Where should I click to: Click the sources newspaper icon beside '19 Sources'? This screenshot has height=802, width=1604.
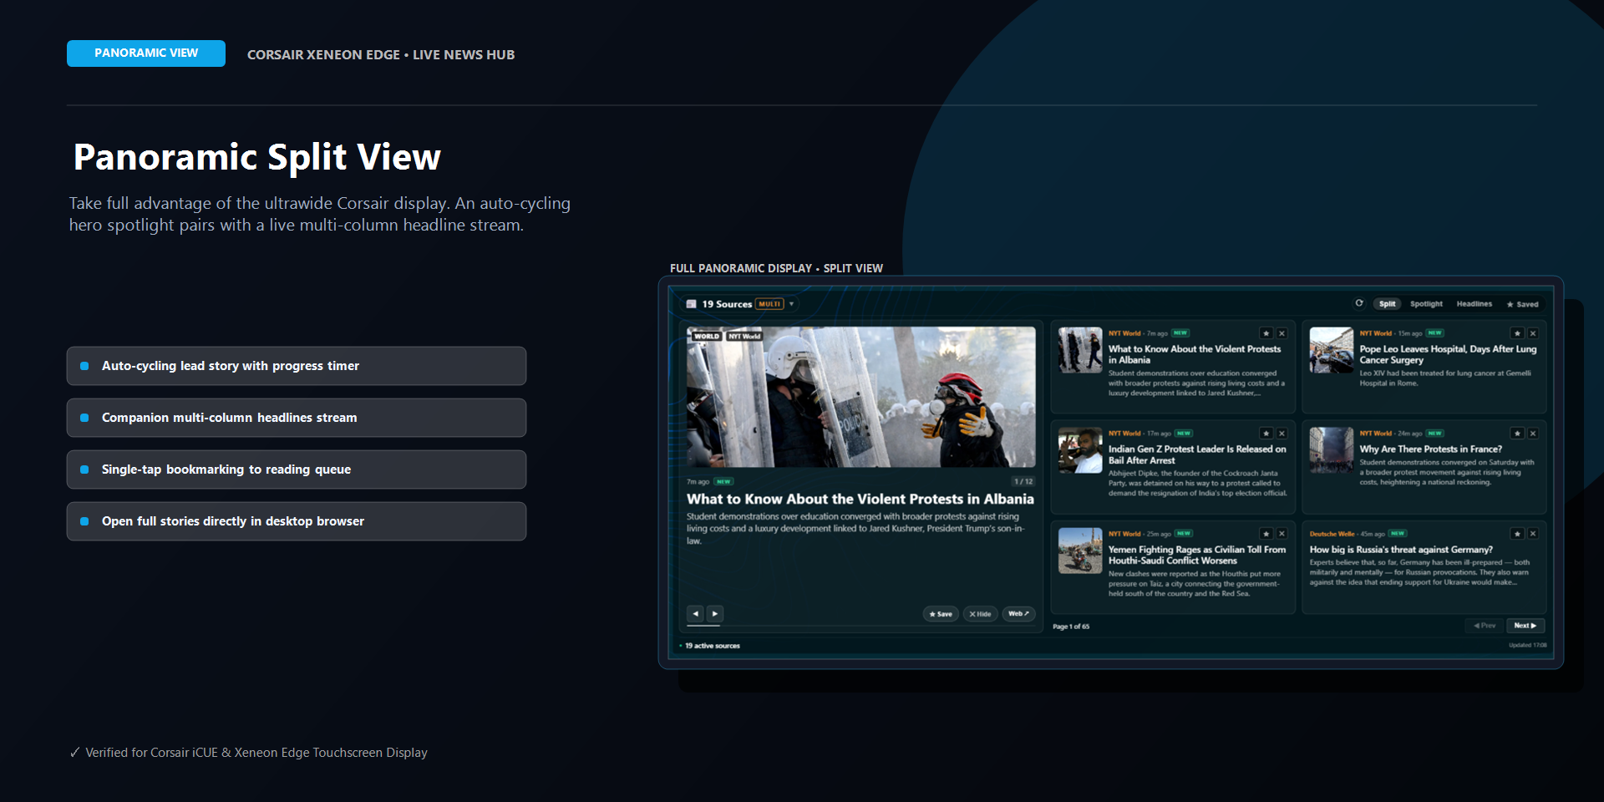pos(692,304)
